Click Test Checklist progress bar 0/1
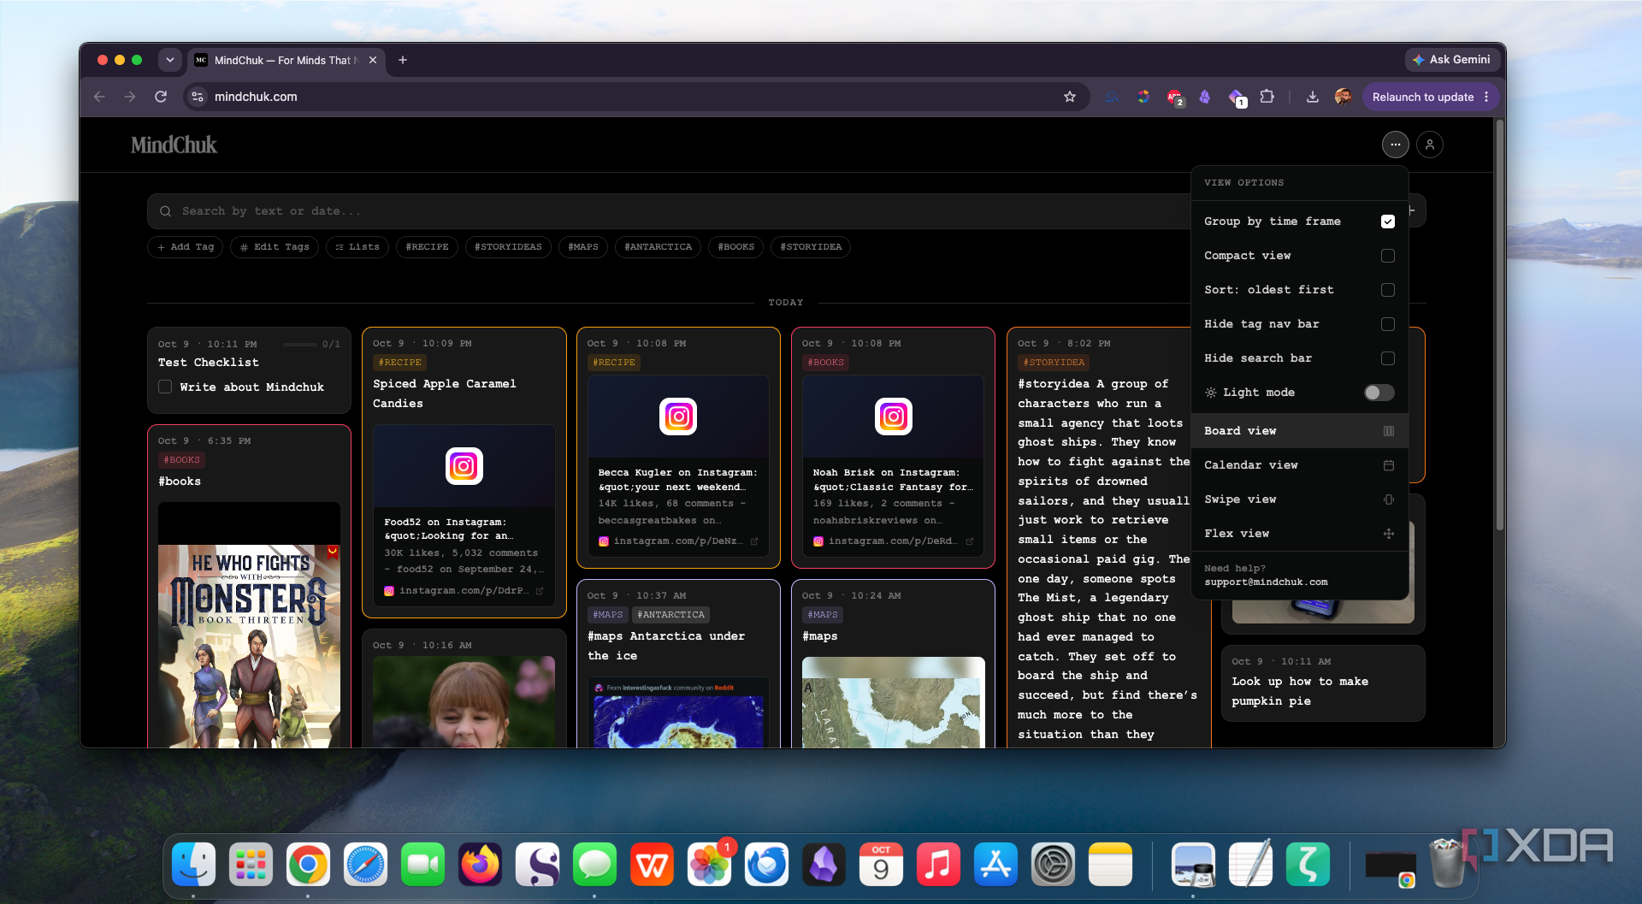Screen dimensions: 1642x904 click(x=312, y=344)
